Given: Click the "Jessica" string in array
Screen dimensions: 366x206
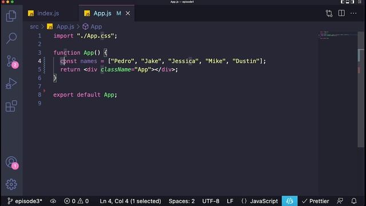Looking at the screenshot, I should tap(183, 61).
